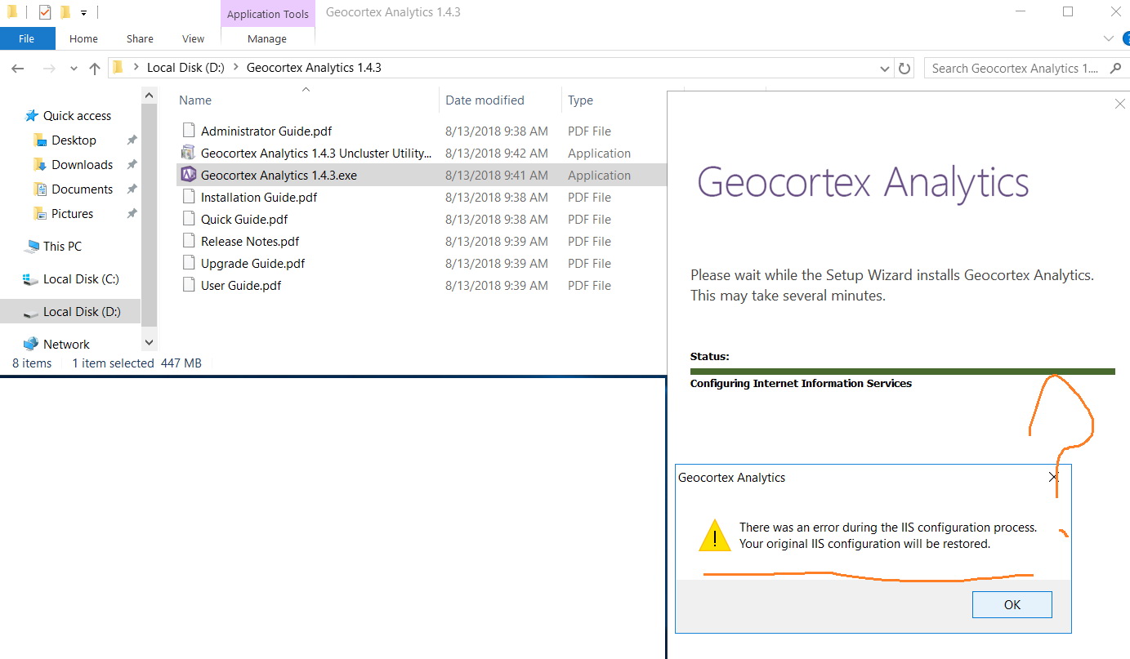Click the Forward navigation arrow
This screenshot has width=1130, height=659.
tap(48, 69)
